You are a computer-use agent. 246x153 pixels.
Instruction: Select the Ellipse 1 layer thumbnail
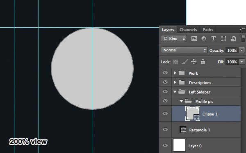tap(193, 113)
